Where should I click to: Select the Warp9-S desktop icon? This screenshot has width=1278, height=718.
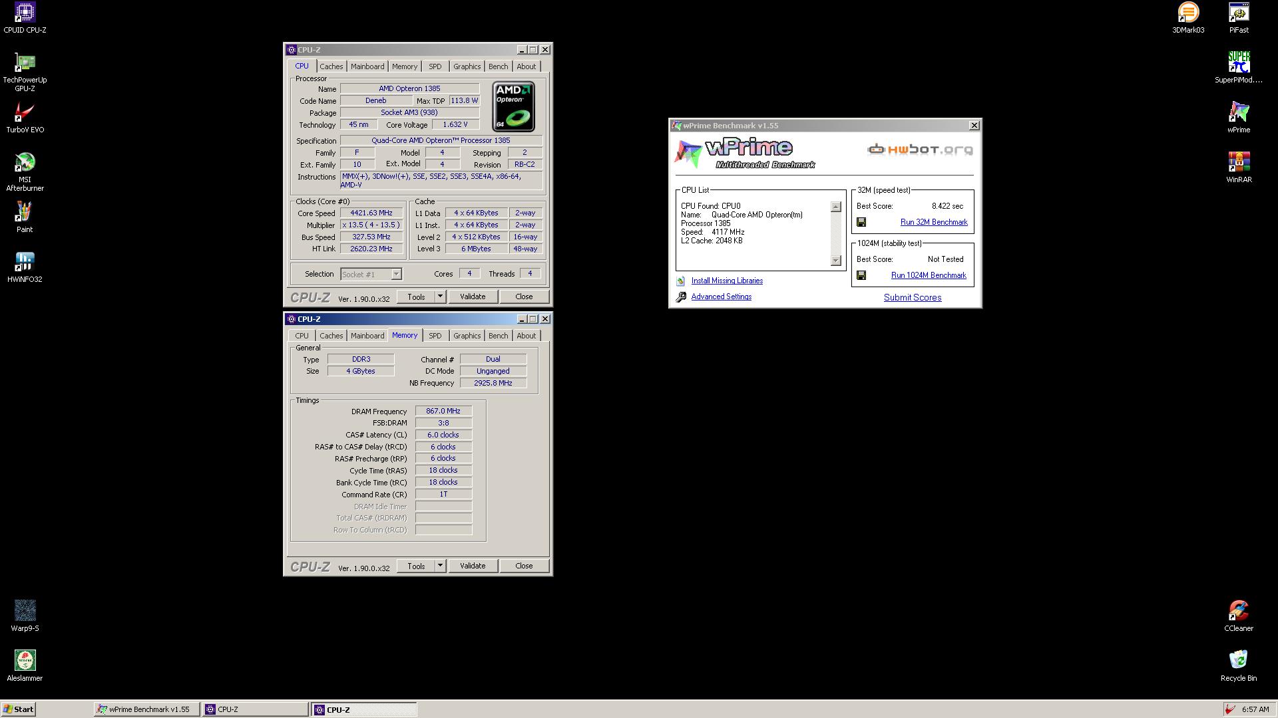click(25, 616)
